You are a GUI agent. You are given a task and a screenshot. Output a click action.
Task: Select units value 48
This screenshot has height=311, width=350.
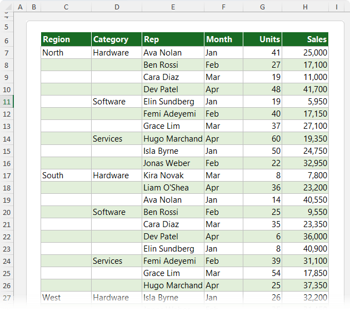point(262,89)
